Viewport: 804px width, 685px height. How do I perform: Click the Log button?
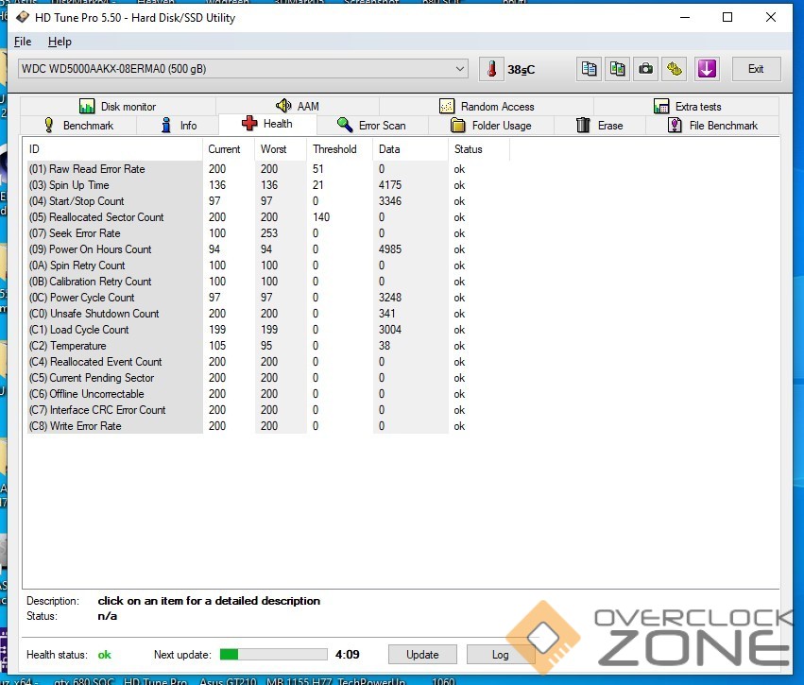point(500,654)
